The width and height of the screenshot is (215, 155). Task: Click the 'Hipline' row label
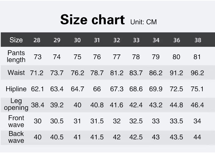[x=16, y=89]
